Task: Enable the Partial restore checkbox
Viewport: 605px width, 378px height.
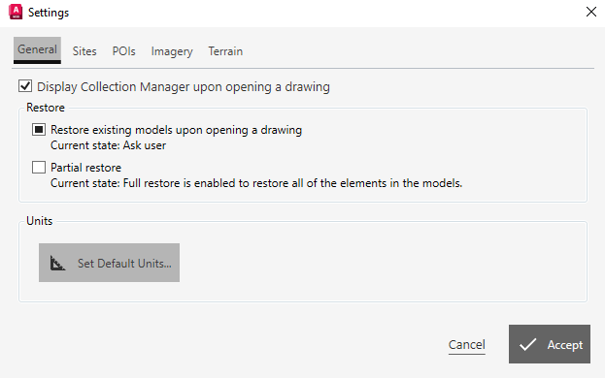Action: 39,167
